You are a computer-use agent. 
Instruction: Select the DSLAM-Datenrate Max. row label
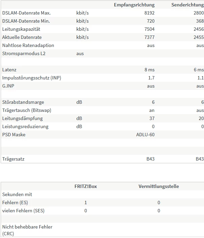pos(26,13)
